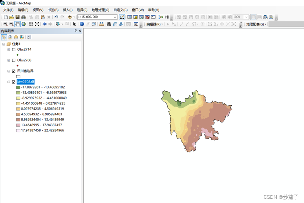
Task: Collapse the idw2708.tif layer legend
Action: pos(9,82)
